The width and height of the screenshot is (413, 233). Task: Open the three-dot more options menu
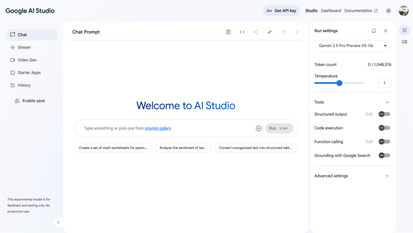tap(297, 32)
